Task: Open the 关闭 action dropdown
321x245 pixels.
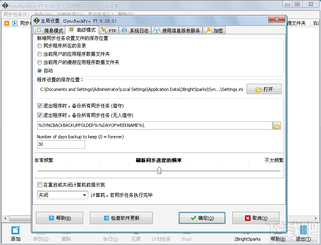Action: (x=84, y=195)
